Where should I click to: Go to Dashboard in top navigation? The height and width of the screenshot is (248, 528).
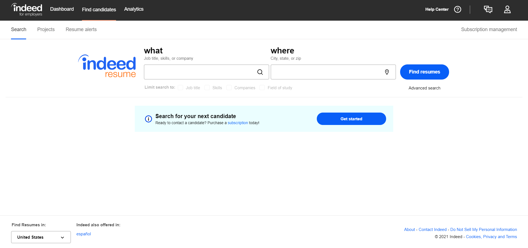click(62, 9)
